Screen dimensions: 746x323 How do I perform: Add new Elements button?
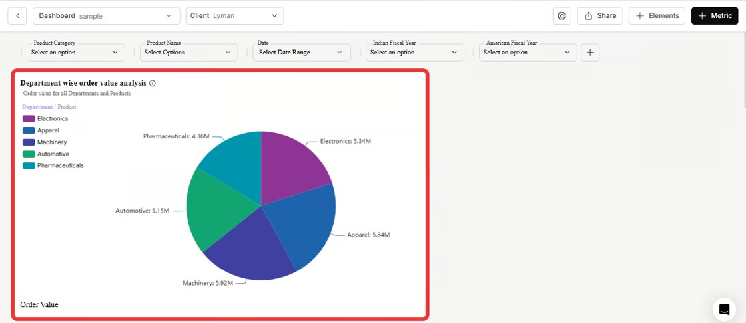657,16
